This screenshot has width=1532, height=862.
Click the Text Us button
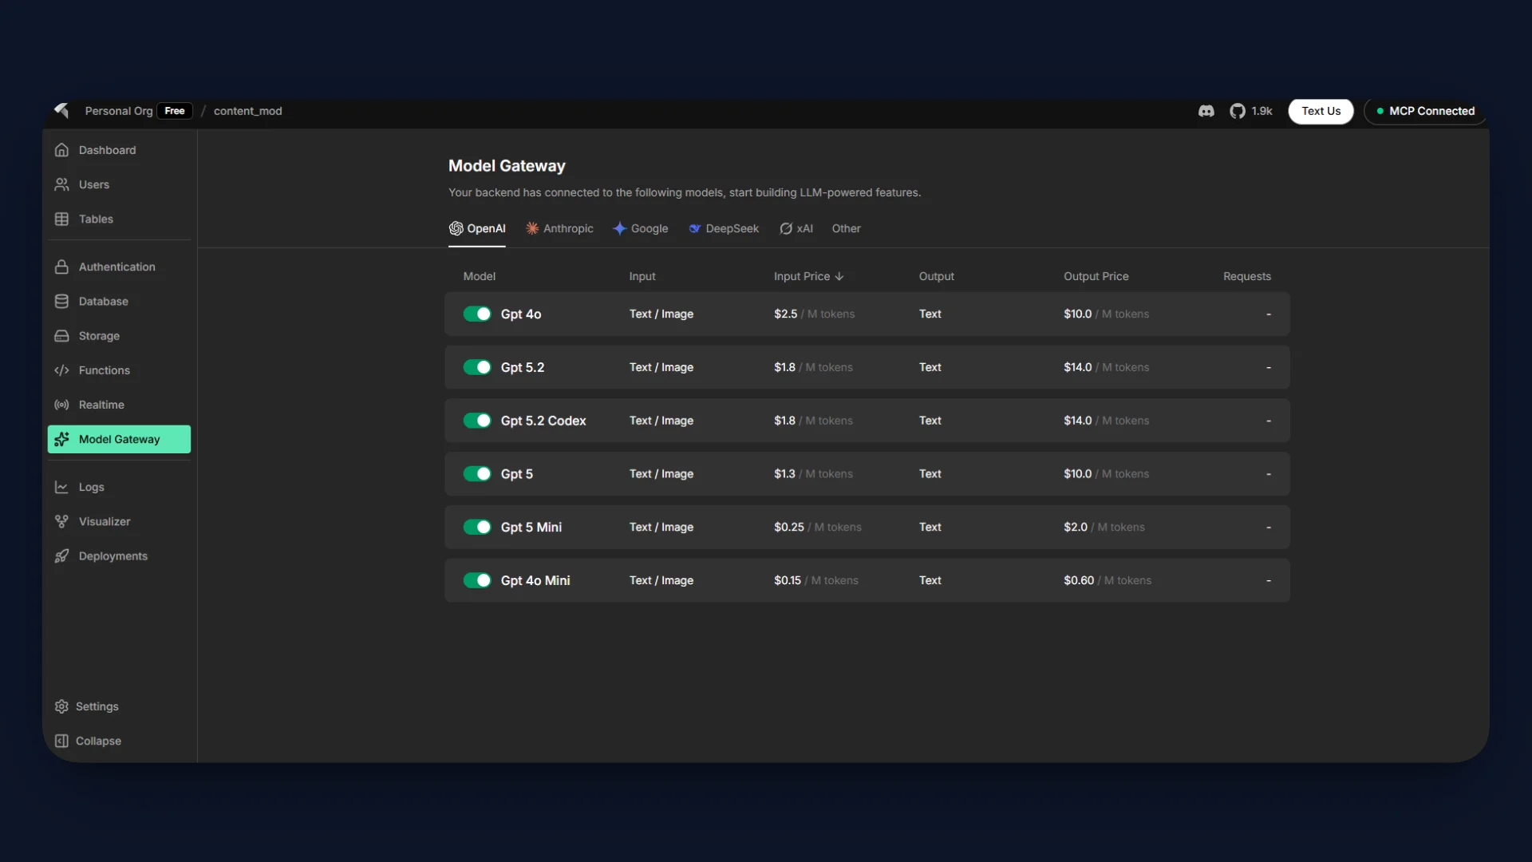click(x=1321, y=111)
